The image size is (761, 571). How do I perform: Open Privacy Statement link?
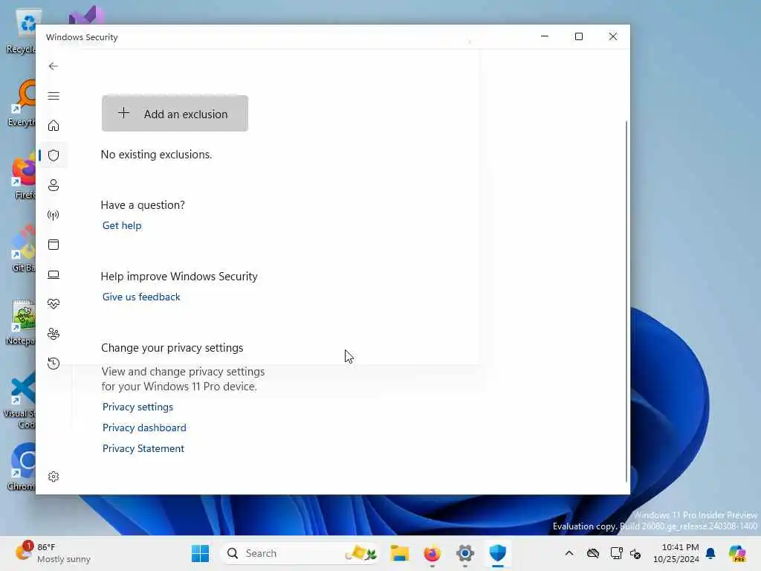point(143,448)
